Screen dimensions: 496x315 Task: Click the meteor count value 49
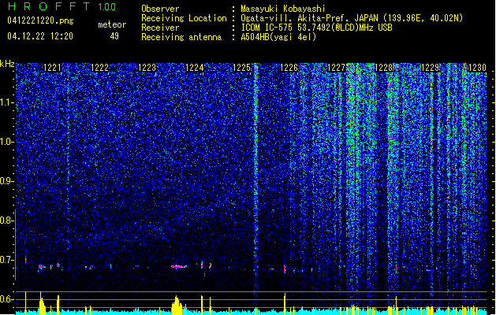114,36
